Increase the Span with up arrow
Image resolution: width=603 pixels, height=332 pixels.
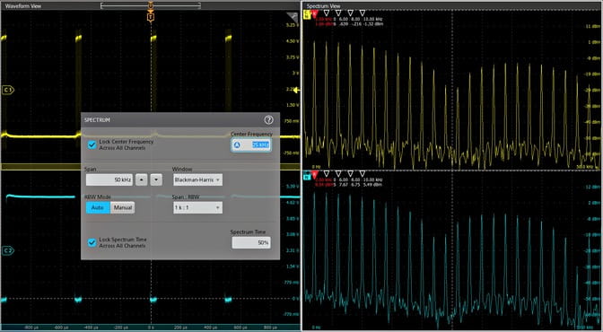[x=142, y=179]
